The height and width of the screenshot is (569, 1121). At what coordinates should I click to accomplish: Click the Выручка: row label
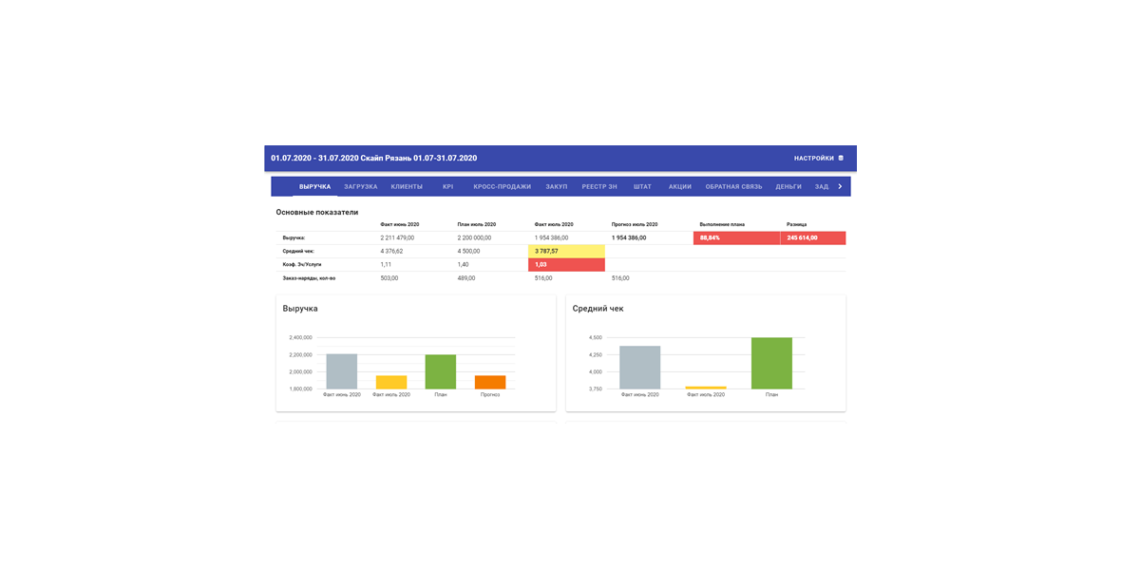point(294,238)
